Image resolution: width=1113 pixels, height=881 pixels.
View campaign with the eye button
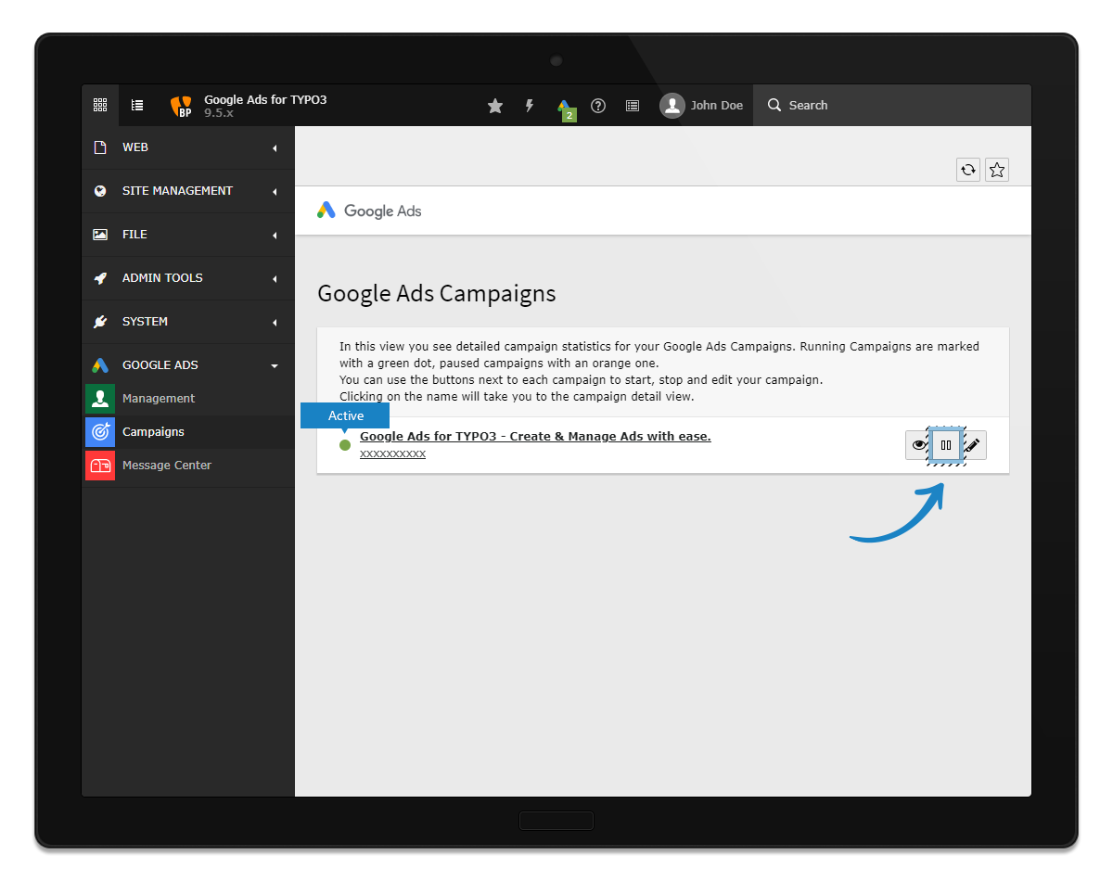(919, 445)
